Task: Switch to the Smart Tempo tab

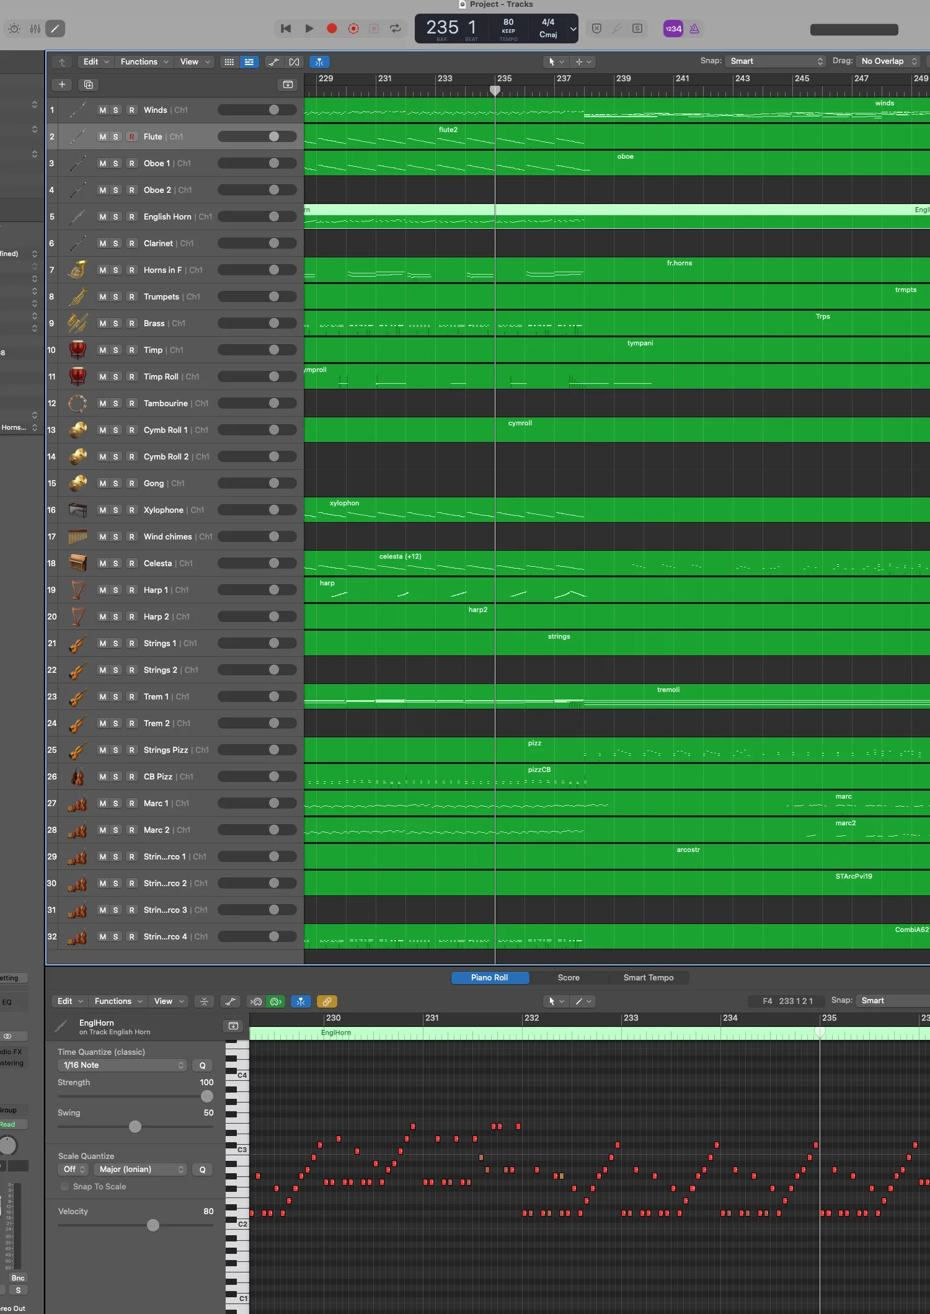Action: 649,978
